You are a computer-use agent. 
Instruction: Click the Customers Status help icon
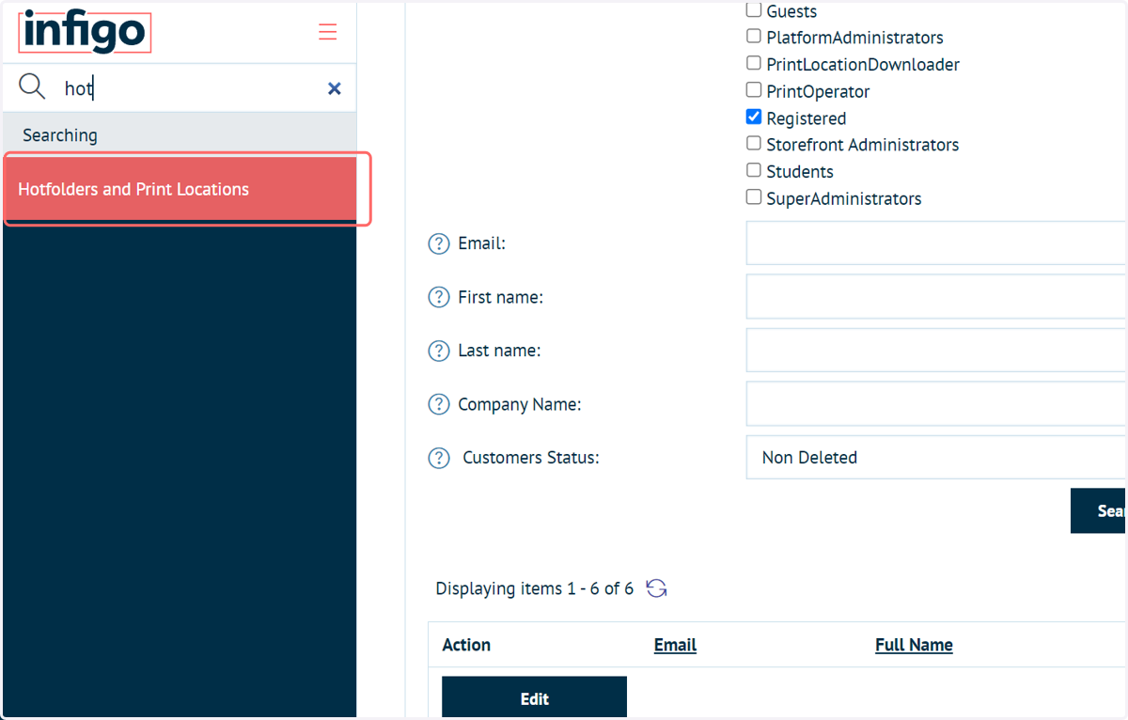click(439, 458)
